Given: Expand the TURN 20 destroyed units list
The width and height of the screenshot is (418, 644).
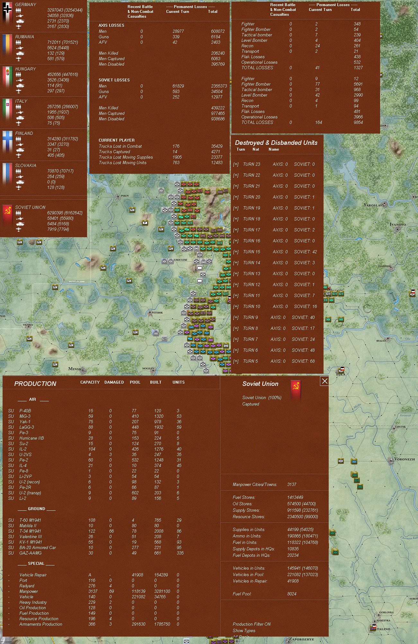Looking at the screenshot, I should [x=236, y=197].
